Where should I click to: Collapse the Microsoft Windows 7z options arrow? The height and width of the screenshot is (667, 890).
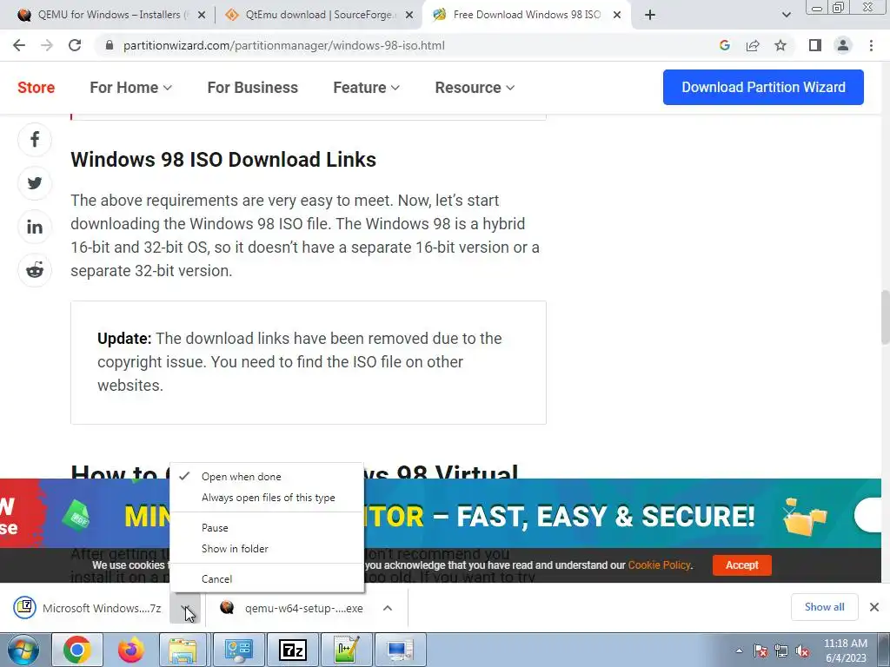[185, 608]
